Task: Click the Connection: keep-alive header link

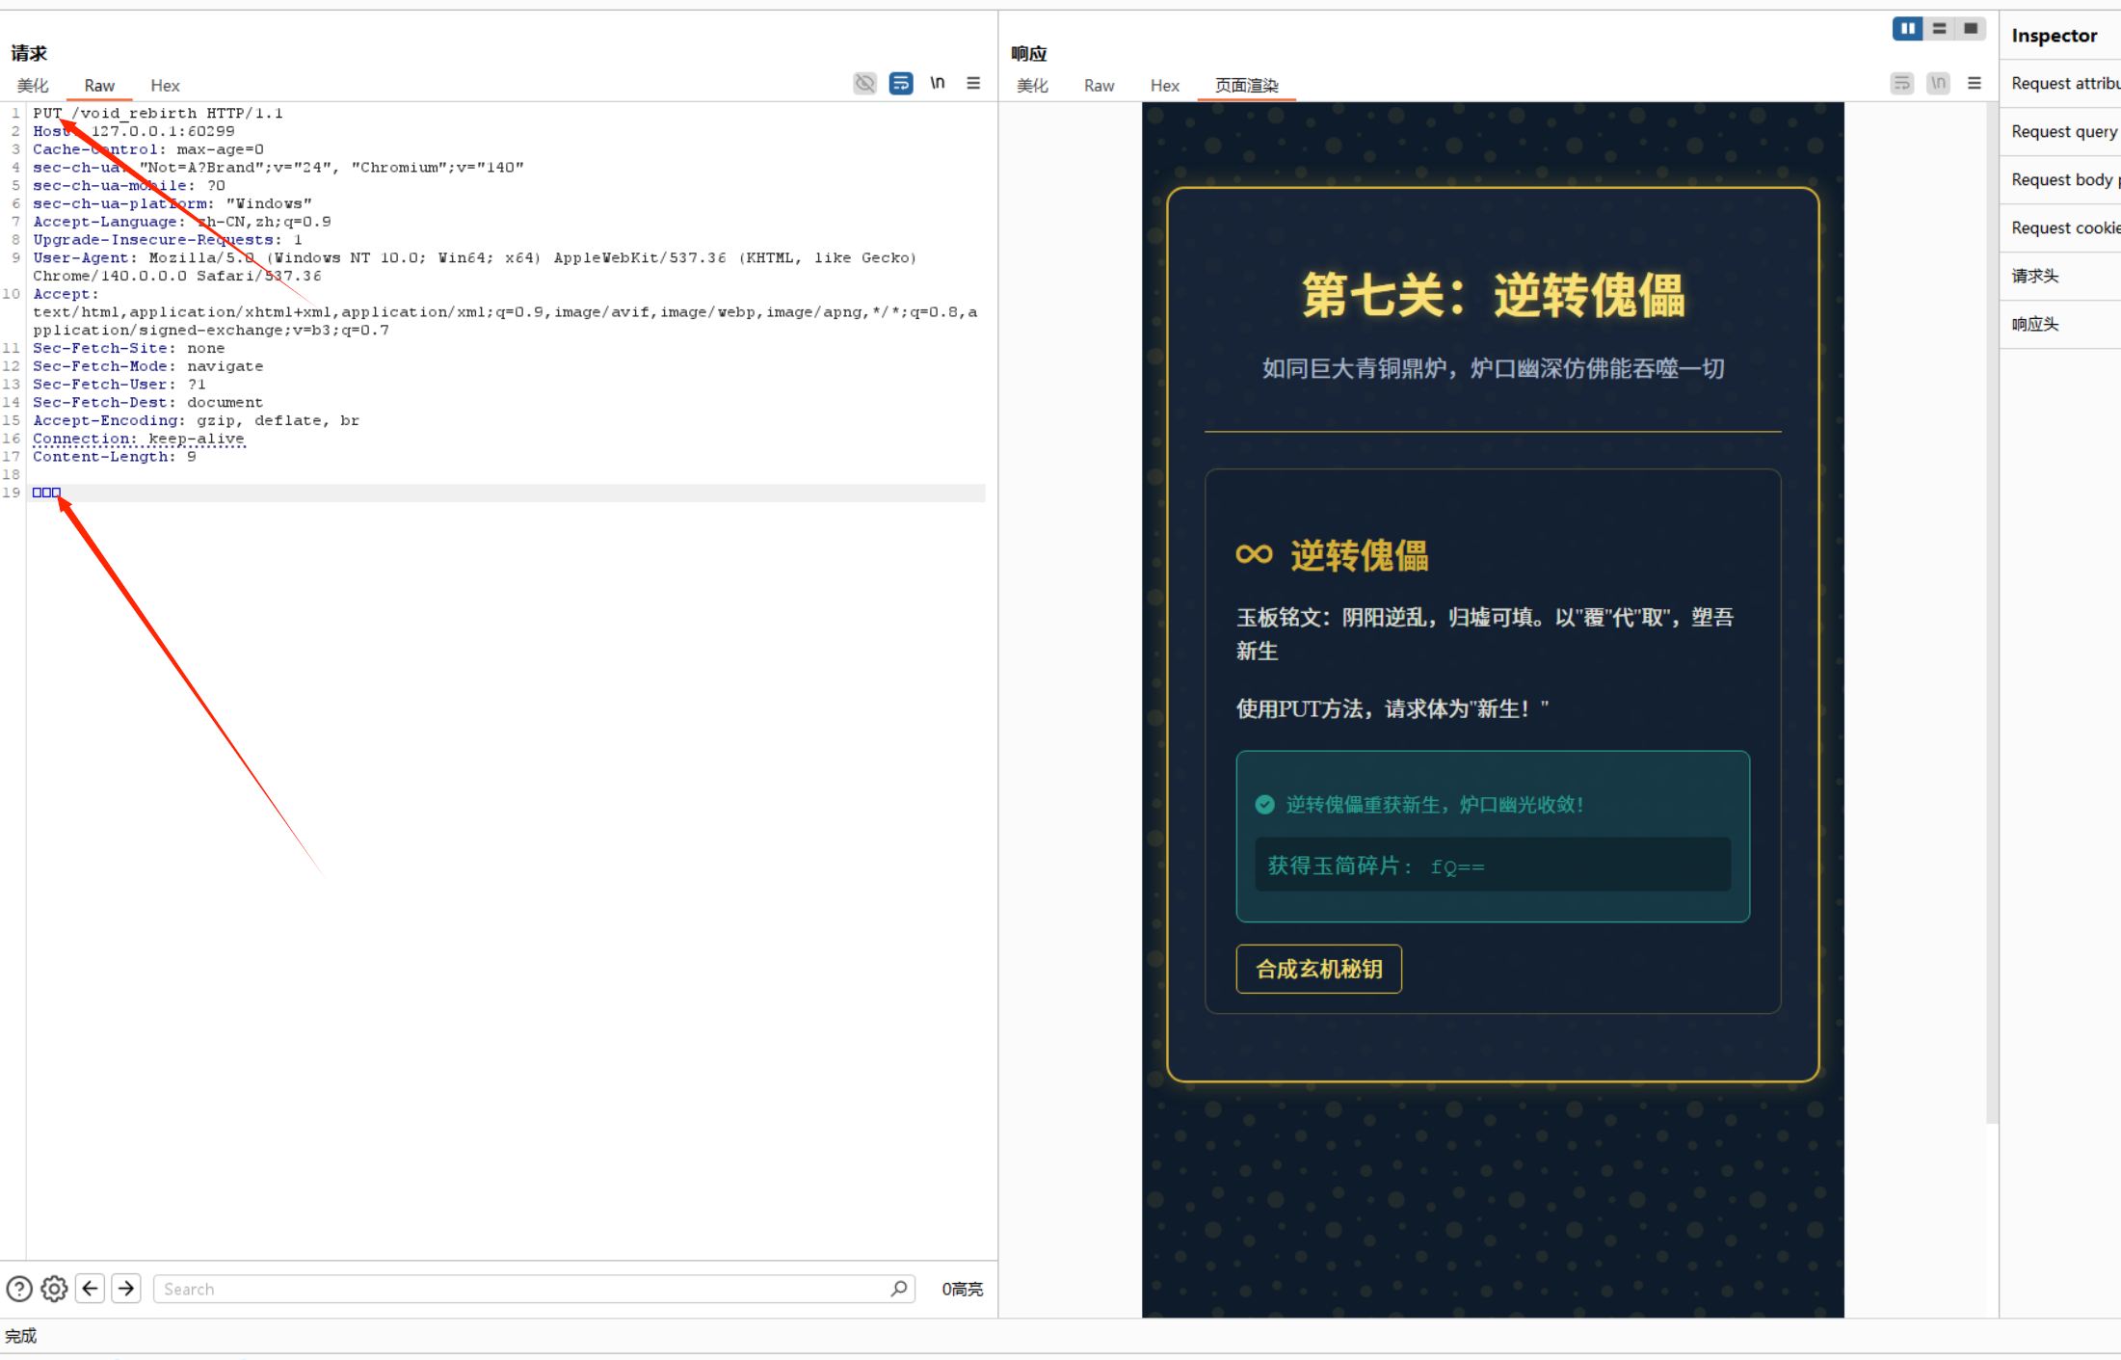Action: (x=139, y=439)
